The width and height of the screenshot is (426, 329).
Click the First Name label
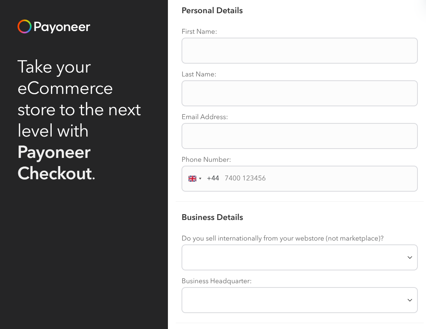coord(199,31)
